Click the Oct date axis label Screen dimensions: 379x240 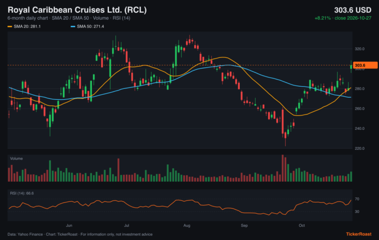[302, 226]
